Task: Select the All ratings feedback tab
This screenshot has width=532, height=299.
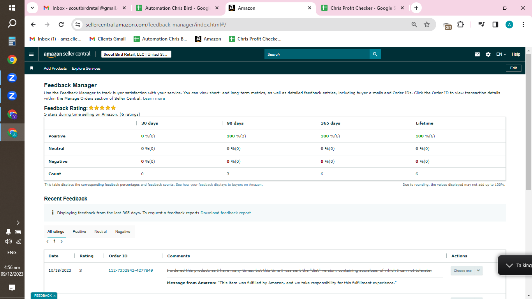Action: pyautogui.click(x=56, y=232)
